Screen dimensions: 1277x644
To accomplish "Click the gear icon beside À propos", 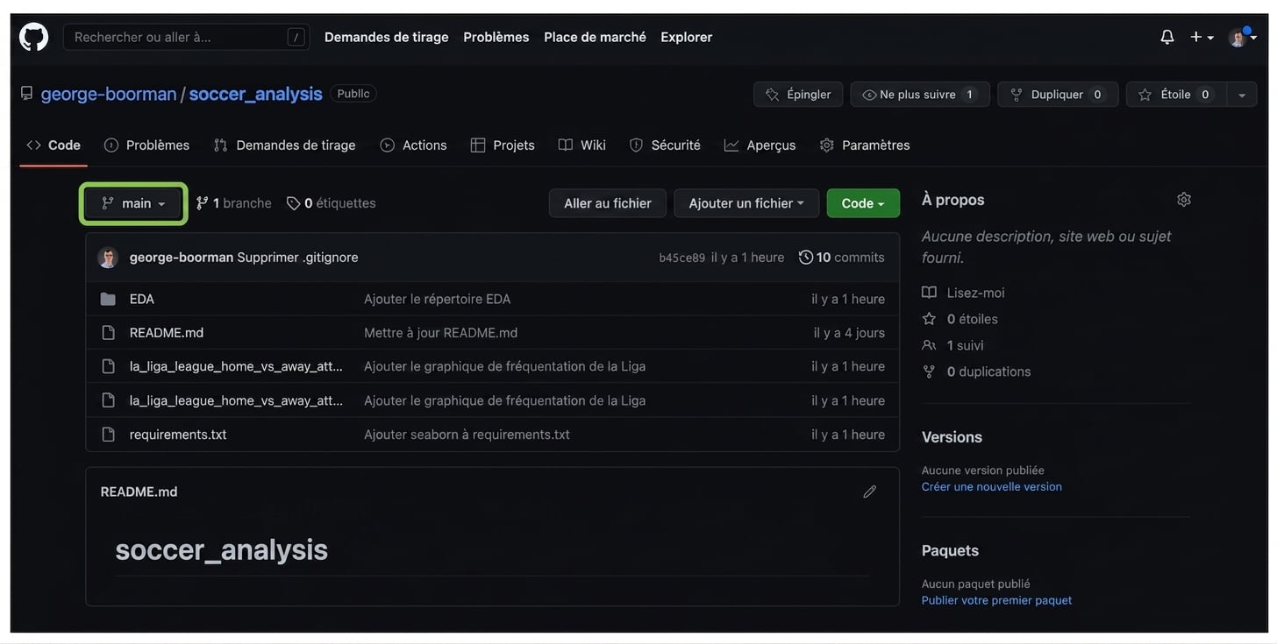I will (x=1184, y=200).
